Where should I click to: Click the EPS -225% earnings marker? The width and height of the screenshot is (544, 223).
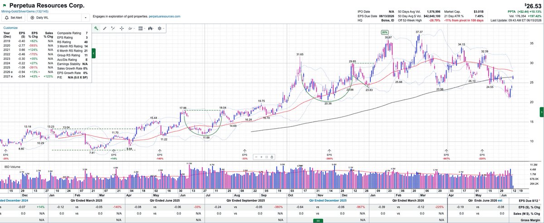pos(481,154)
